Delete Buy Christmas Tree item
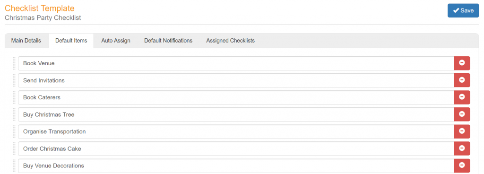The width and height of the screenshot is (484, 174). [x=462, y=114]
